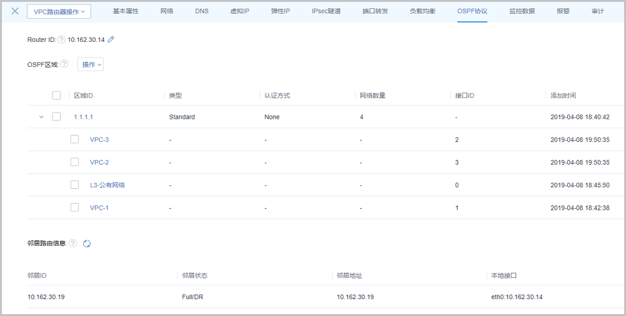Click help icon next to 邻居路由信息
Viewport: 626px width, 316px height.
[73, 243]
